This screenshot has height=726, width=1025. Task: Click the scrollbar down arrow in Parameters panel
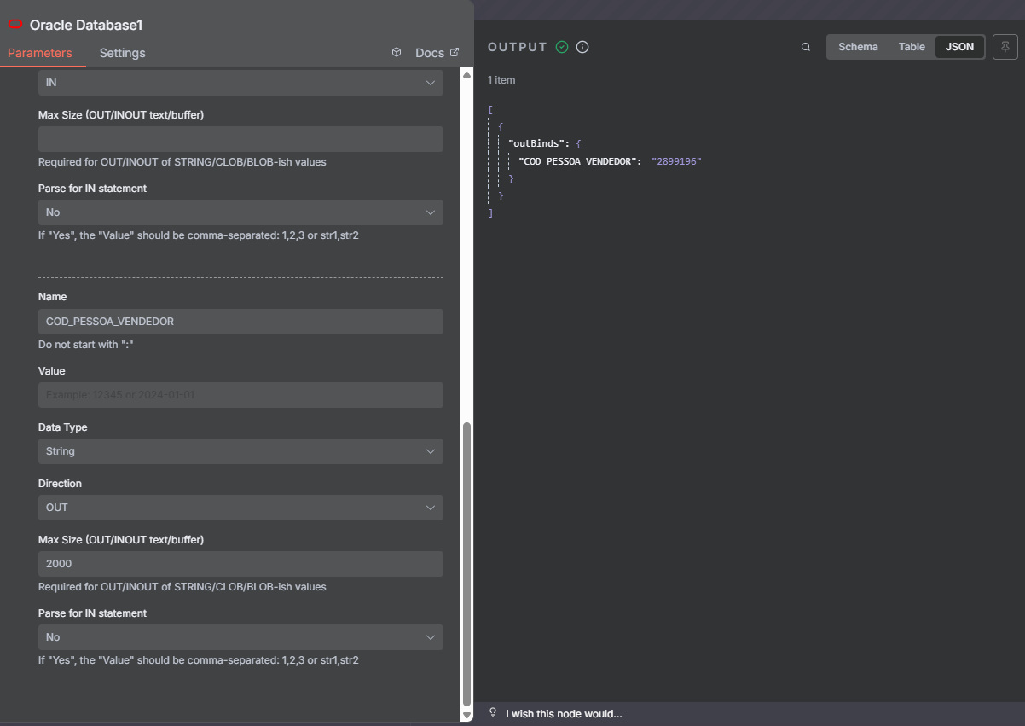click(x=466, y=714)
